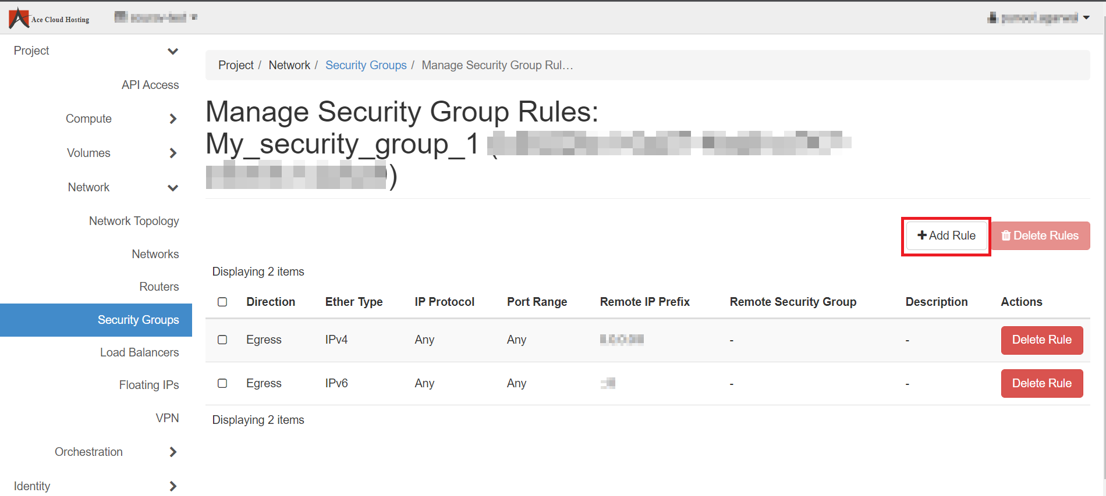1106x496 pixels.
Task: Open the user account dropdown
Action: [x=1086, y=18]
